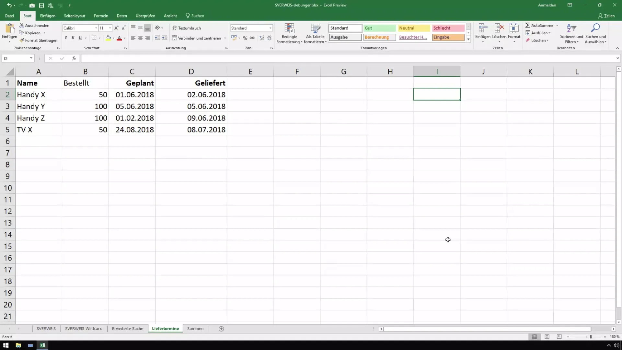Click the borders grid icon
The image size is (622, 350).
click(x=94, y=38)
